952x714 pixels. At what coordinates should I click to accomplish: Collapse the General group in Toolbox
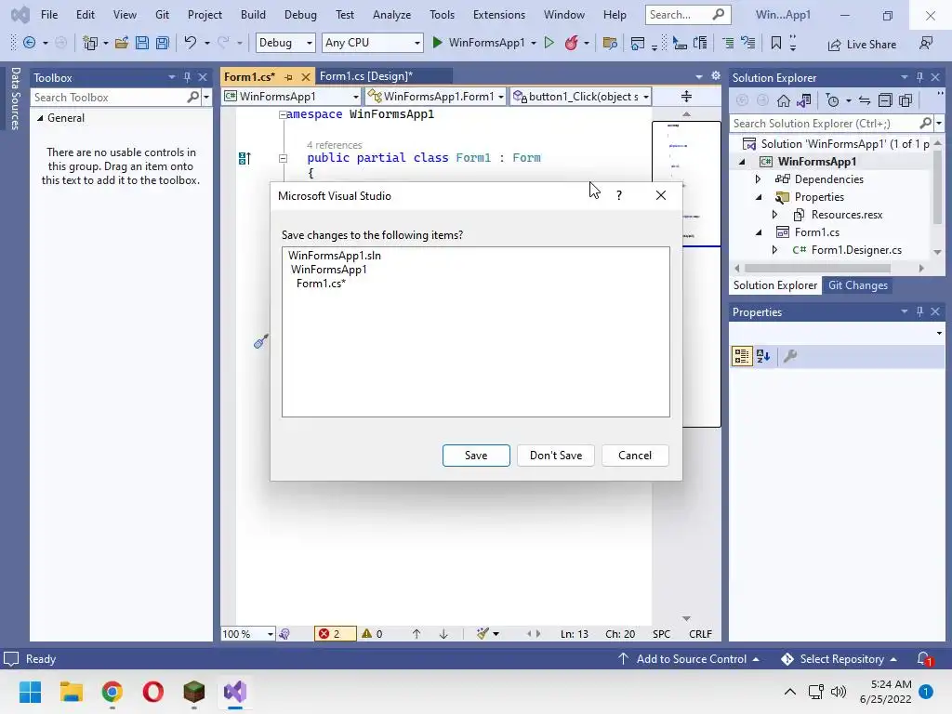[40, 118]
